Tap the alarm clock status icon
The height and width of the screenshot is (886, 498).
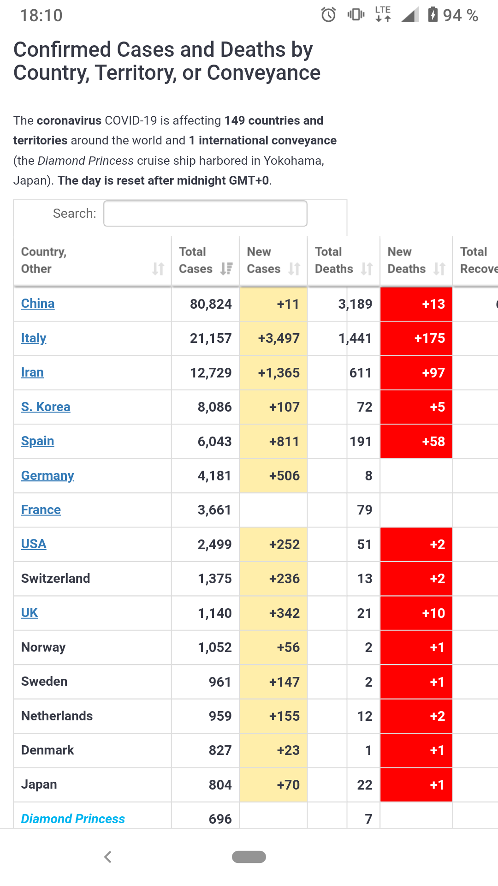(x=328, y=15)
